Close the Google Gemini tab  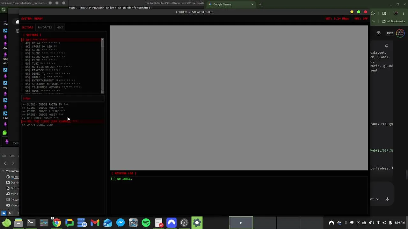click(x=252, y=4)
